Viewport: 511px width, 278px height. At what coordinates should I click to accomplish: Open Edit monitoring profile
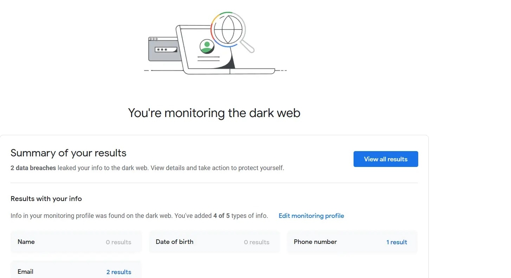311,215
